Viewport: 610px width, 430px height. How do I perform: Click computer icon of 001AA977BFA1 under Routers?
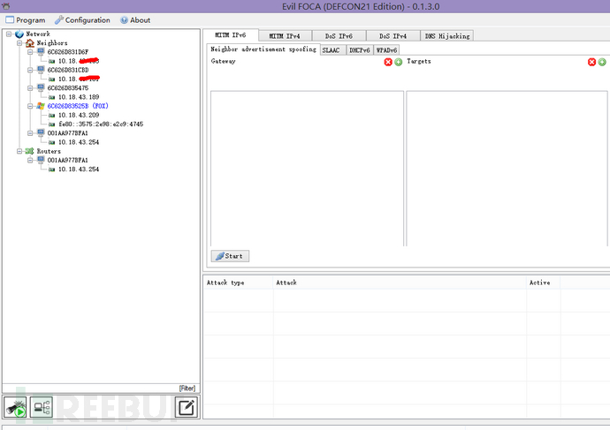41,160
